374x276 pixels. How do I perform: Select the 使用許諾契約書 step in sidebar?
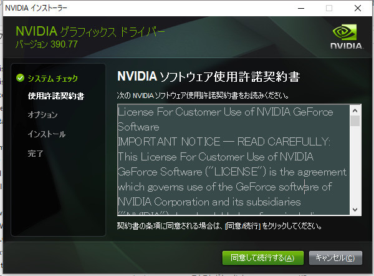point(56,96)
